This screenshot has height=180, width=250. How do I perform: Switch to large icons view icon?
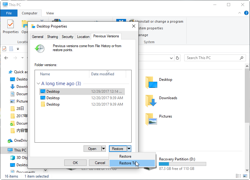tap(245, 176)
